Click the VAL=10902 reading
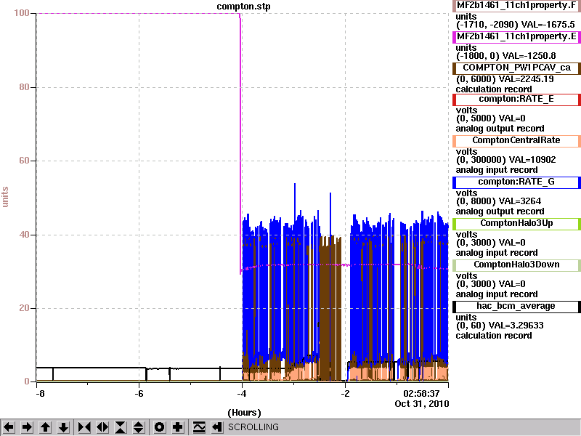This screenshot has height=436, width=581. click(x=532, y=160)
